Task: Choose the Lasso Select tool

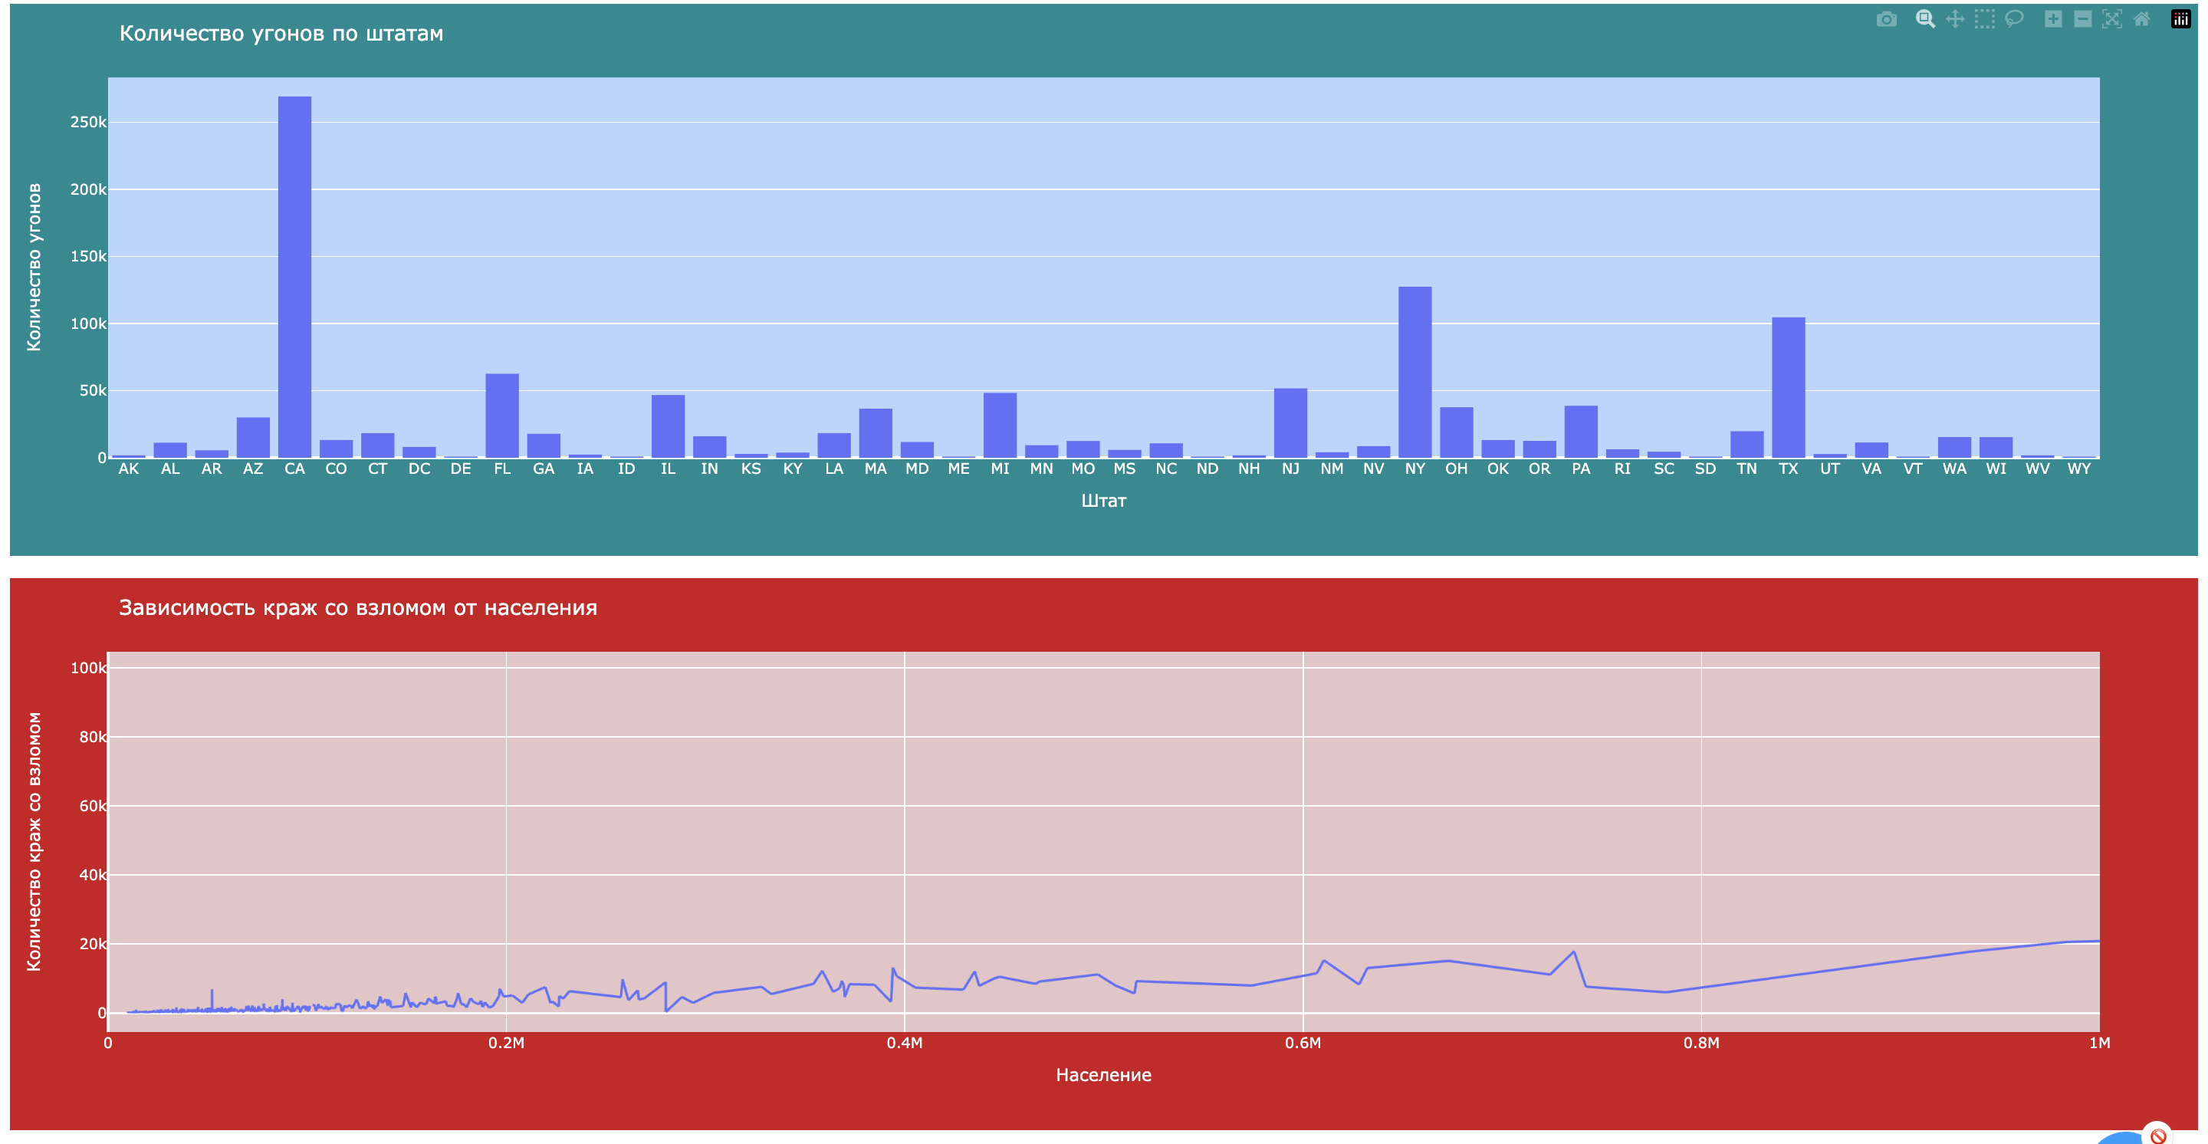Action: 2013,19
